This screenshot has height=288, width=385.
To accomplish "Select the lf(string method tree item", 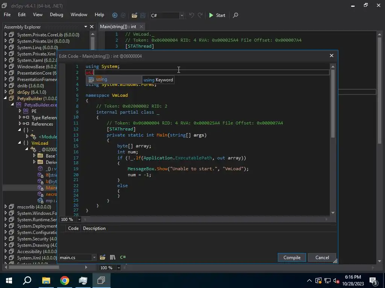I will (51, 175).
